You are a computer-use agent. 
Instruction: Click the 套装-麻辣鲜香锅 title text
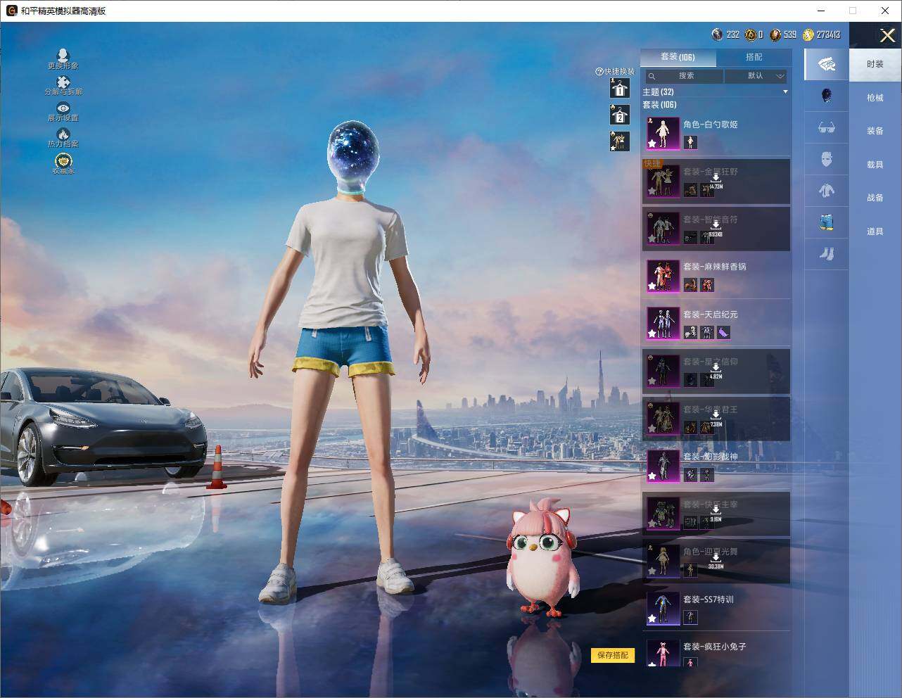click(x=715, y=267)
